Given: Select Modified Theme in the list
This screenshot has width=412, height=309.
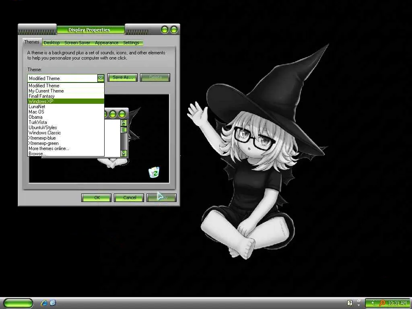Looking at the screenshot, I should (x=66, y=86).
